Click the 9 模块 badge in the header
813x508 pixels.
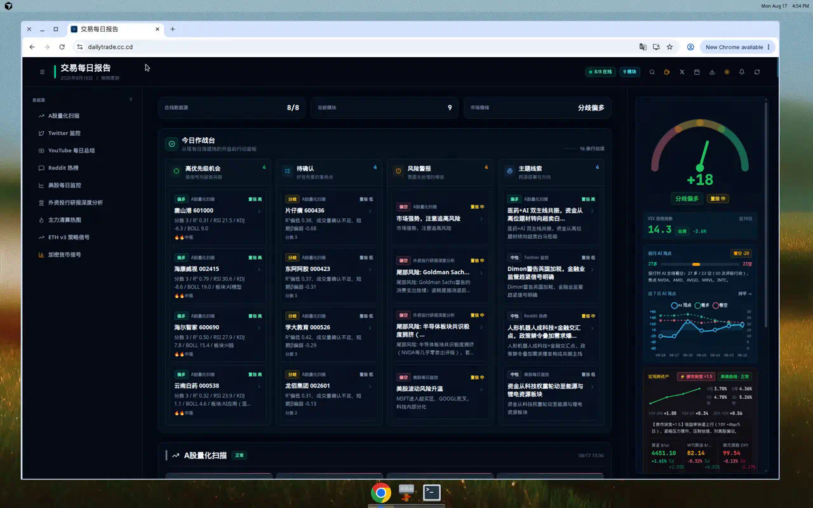[x=629, y=72]
